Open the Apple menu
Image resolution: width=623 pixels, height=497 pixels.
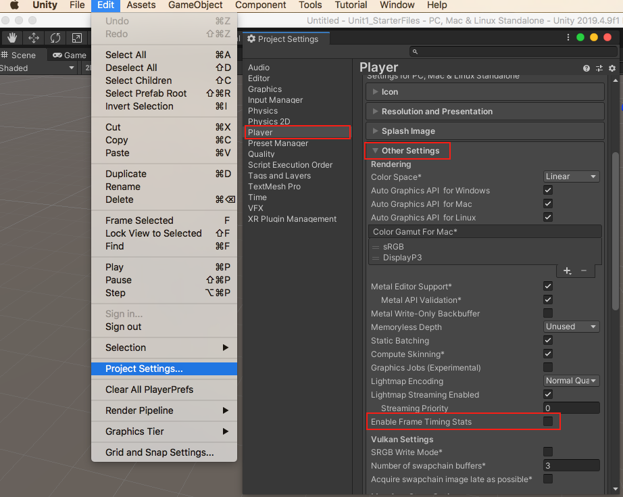coord(14,5)
